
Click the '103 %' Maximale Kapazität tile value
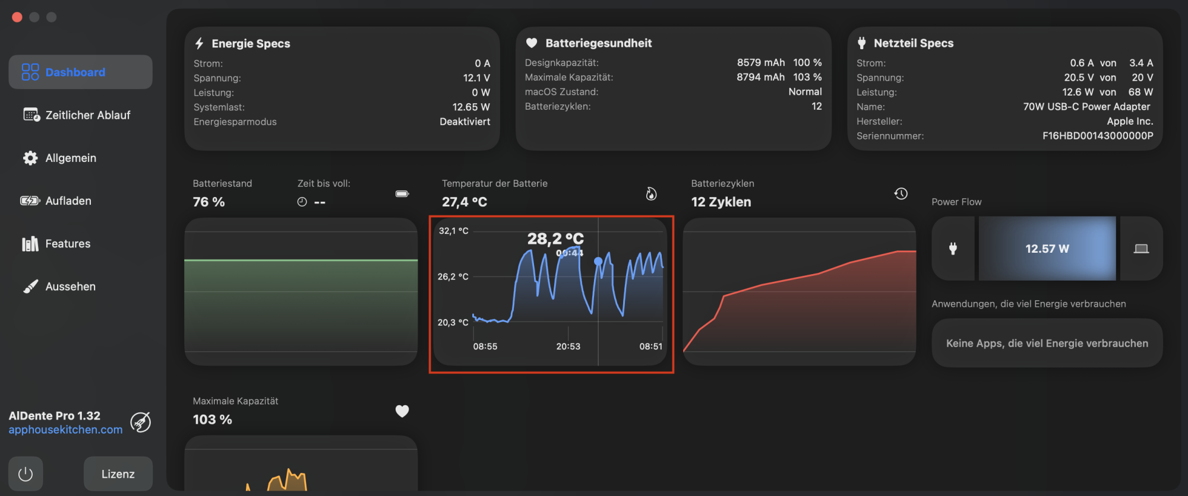point(213,419)
